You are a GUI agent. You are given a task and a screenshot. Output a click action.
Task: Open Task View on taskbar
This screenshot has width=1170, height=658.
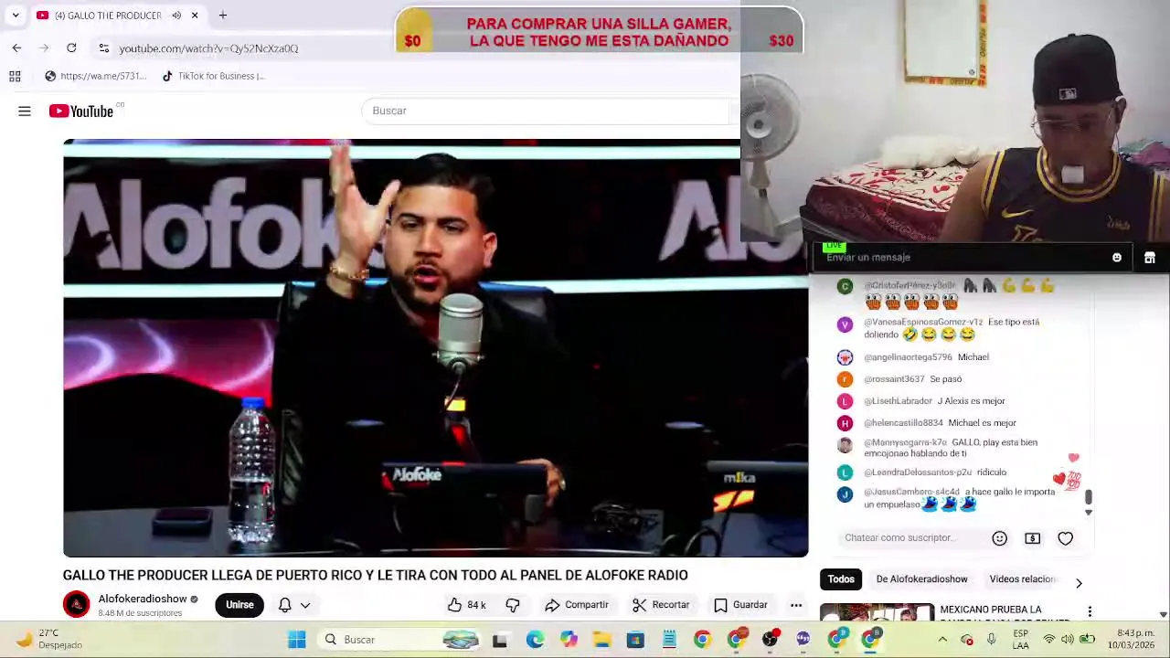(x=500, y=640)
